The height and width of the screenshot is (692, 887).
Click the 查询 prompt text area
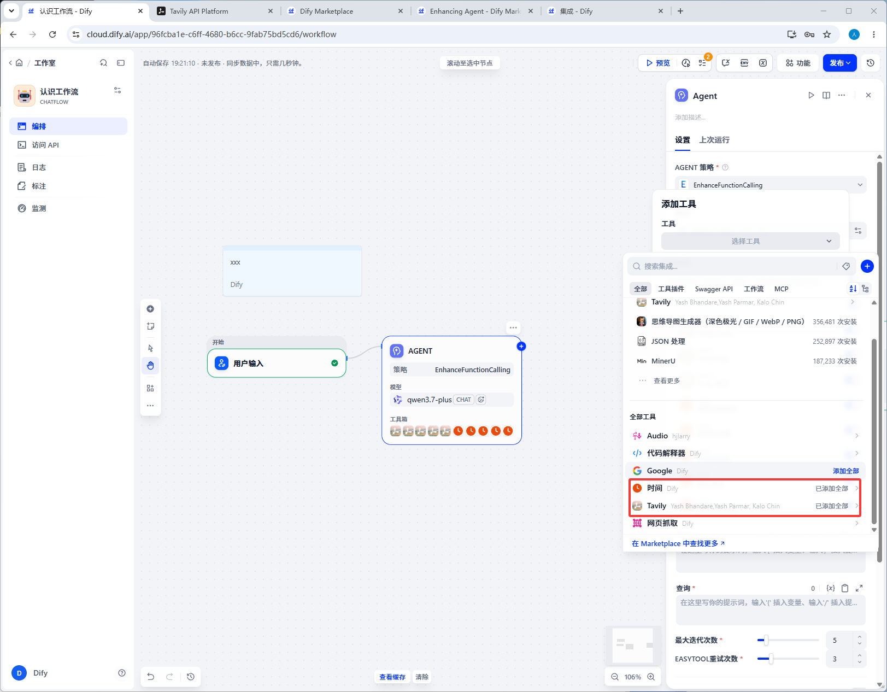[771, 609]
